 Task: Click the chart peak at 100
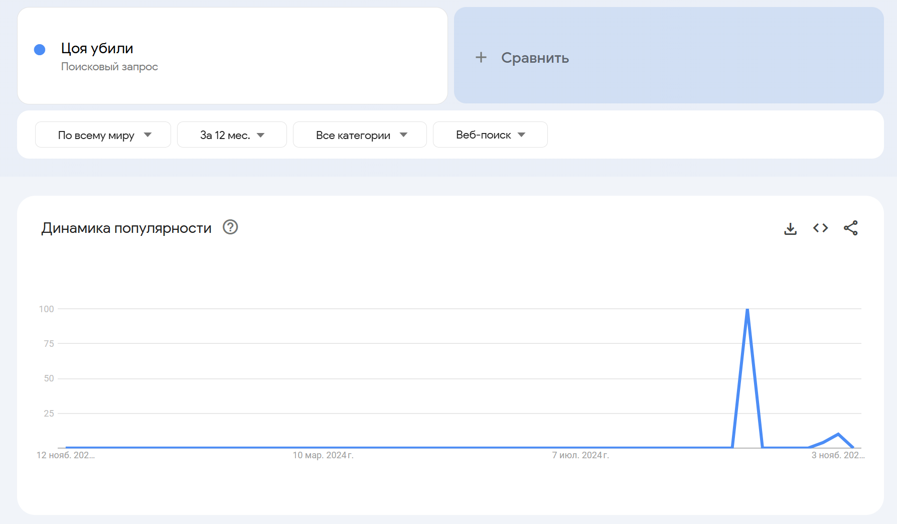(x=747, y=310)
